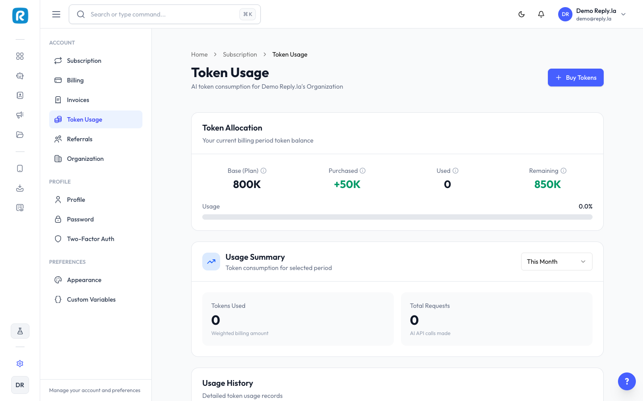
Task: Click the DR avatar at rail bottom
Action: pos(20,385)
